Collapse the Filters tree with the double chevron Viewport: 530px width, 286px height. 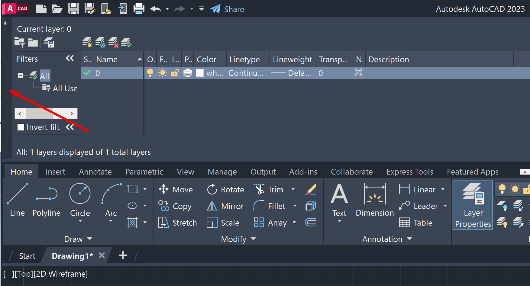[70, 58]
